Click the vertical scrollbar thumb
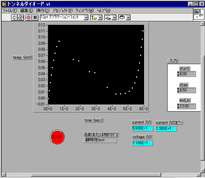Image resolution: width=205 pixels, height=178 pixels. pos(203,108)
